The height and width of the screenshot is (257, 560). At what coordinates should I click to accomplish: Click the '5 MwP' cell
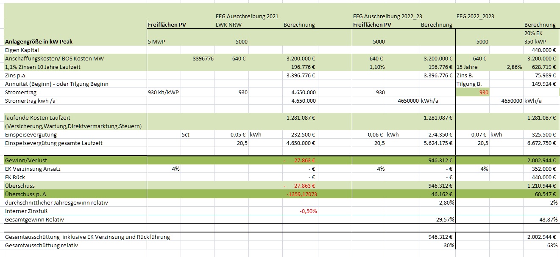(155, 42)
